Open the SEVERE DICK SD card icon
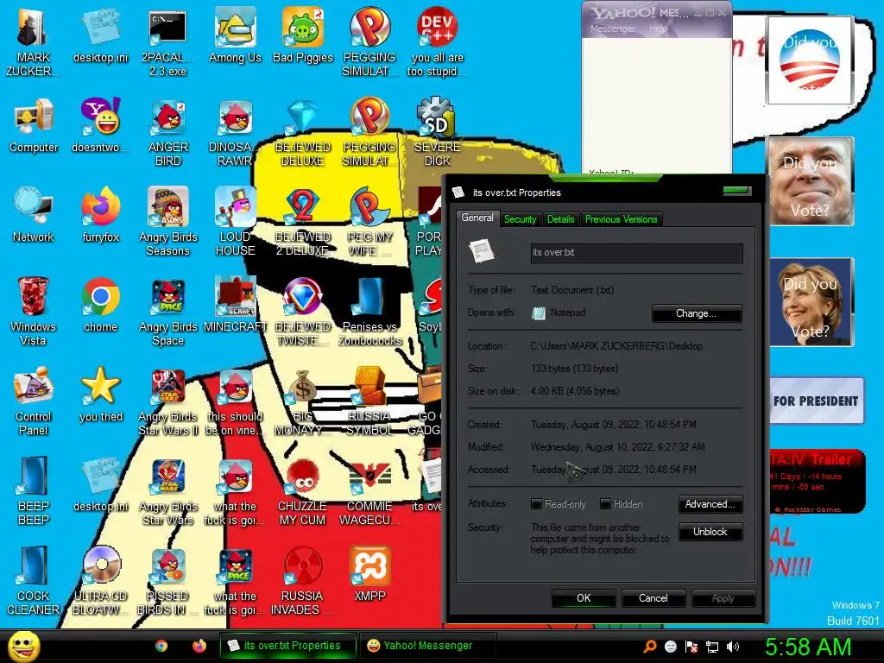Viewport: 884px width, 663px height. tap(436, 117)
